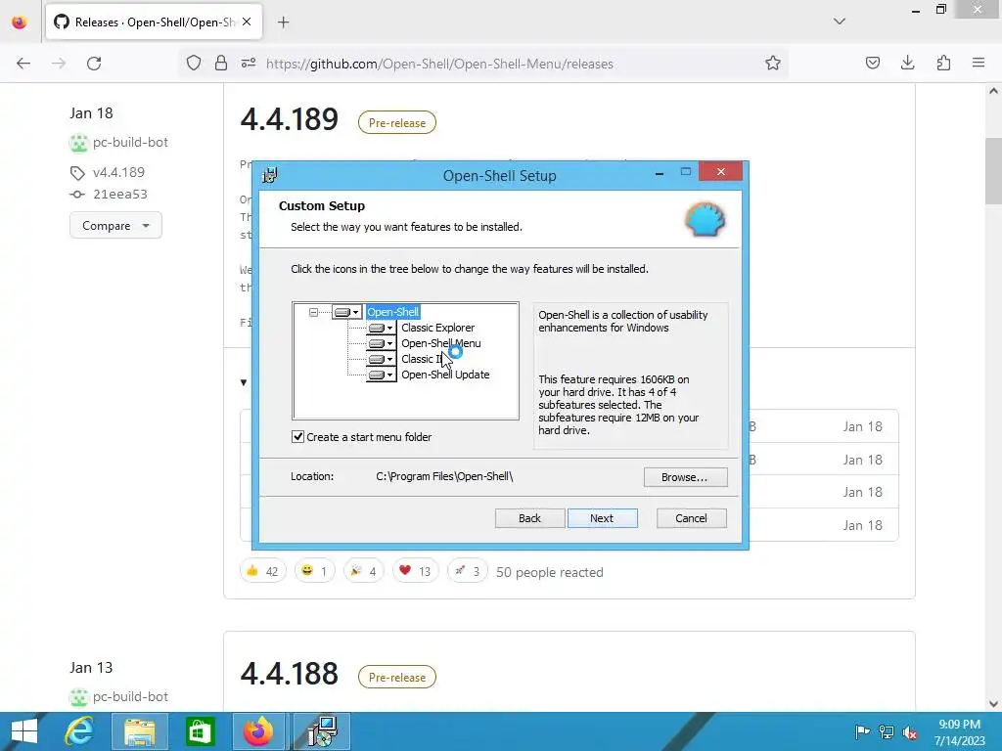Click Firefox forward navigation arrow

59,64
